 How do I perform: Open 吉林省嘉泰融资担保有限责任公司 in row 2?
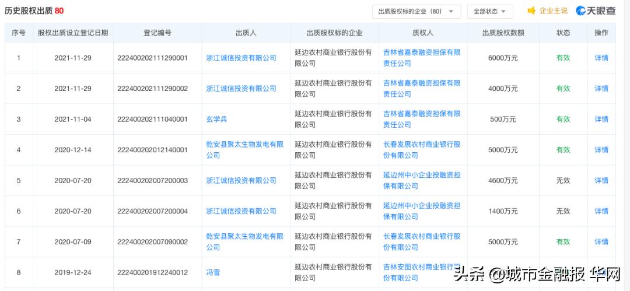[422, 89]
